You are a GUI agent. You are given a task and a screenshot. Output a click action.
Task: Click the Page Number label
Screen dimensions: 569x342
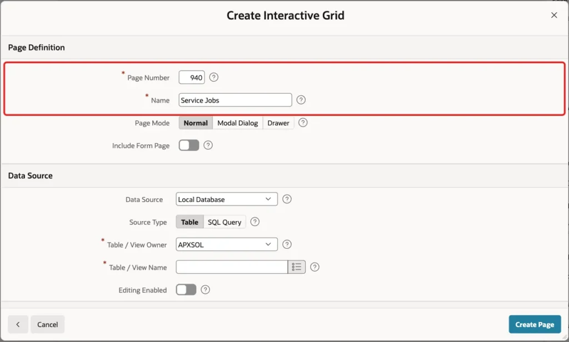tap(148, 78)
